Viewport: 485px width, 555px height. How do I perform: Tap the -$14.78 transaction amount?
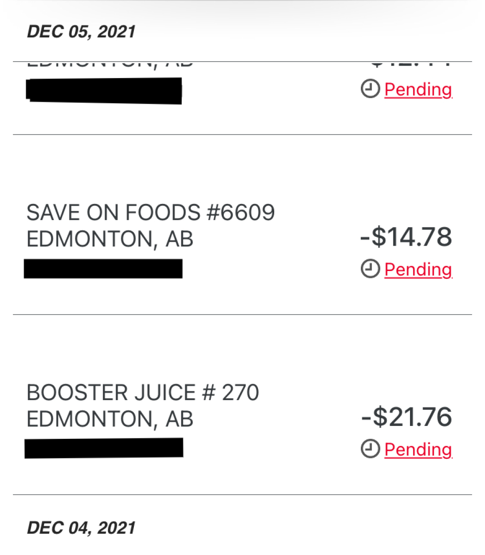point(406,237)
